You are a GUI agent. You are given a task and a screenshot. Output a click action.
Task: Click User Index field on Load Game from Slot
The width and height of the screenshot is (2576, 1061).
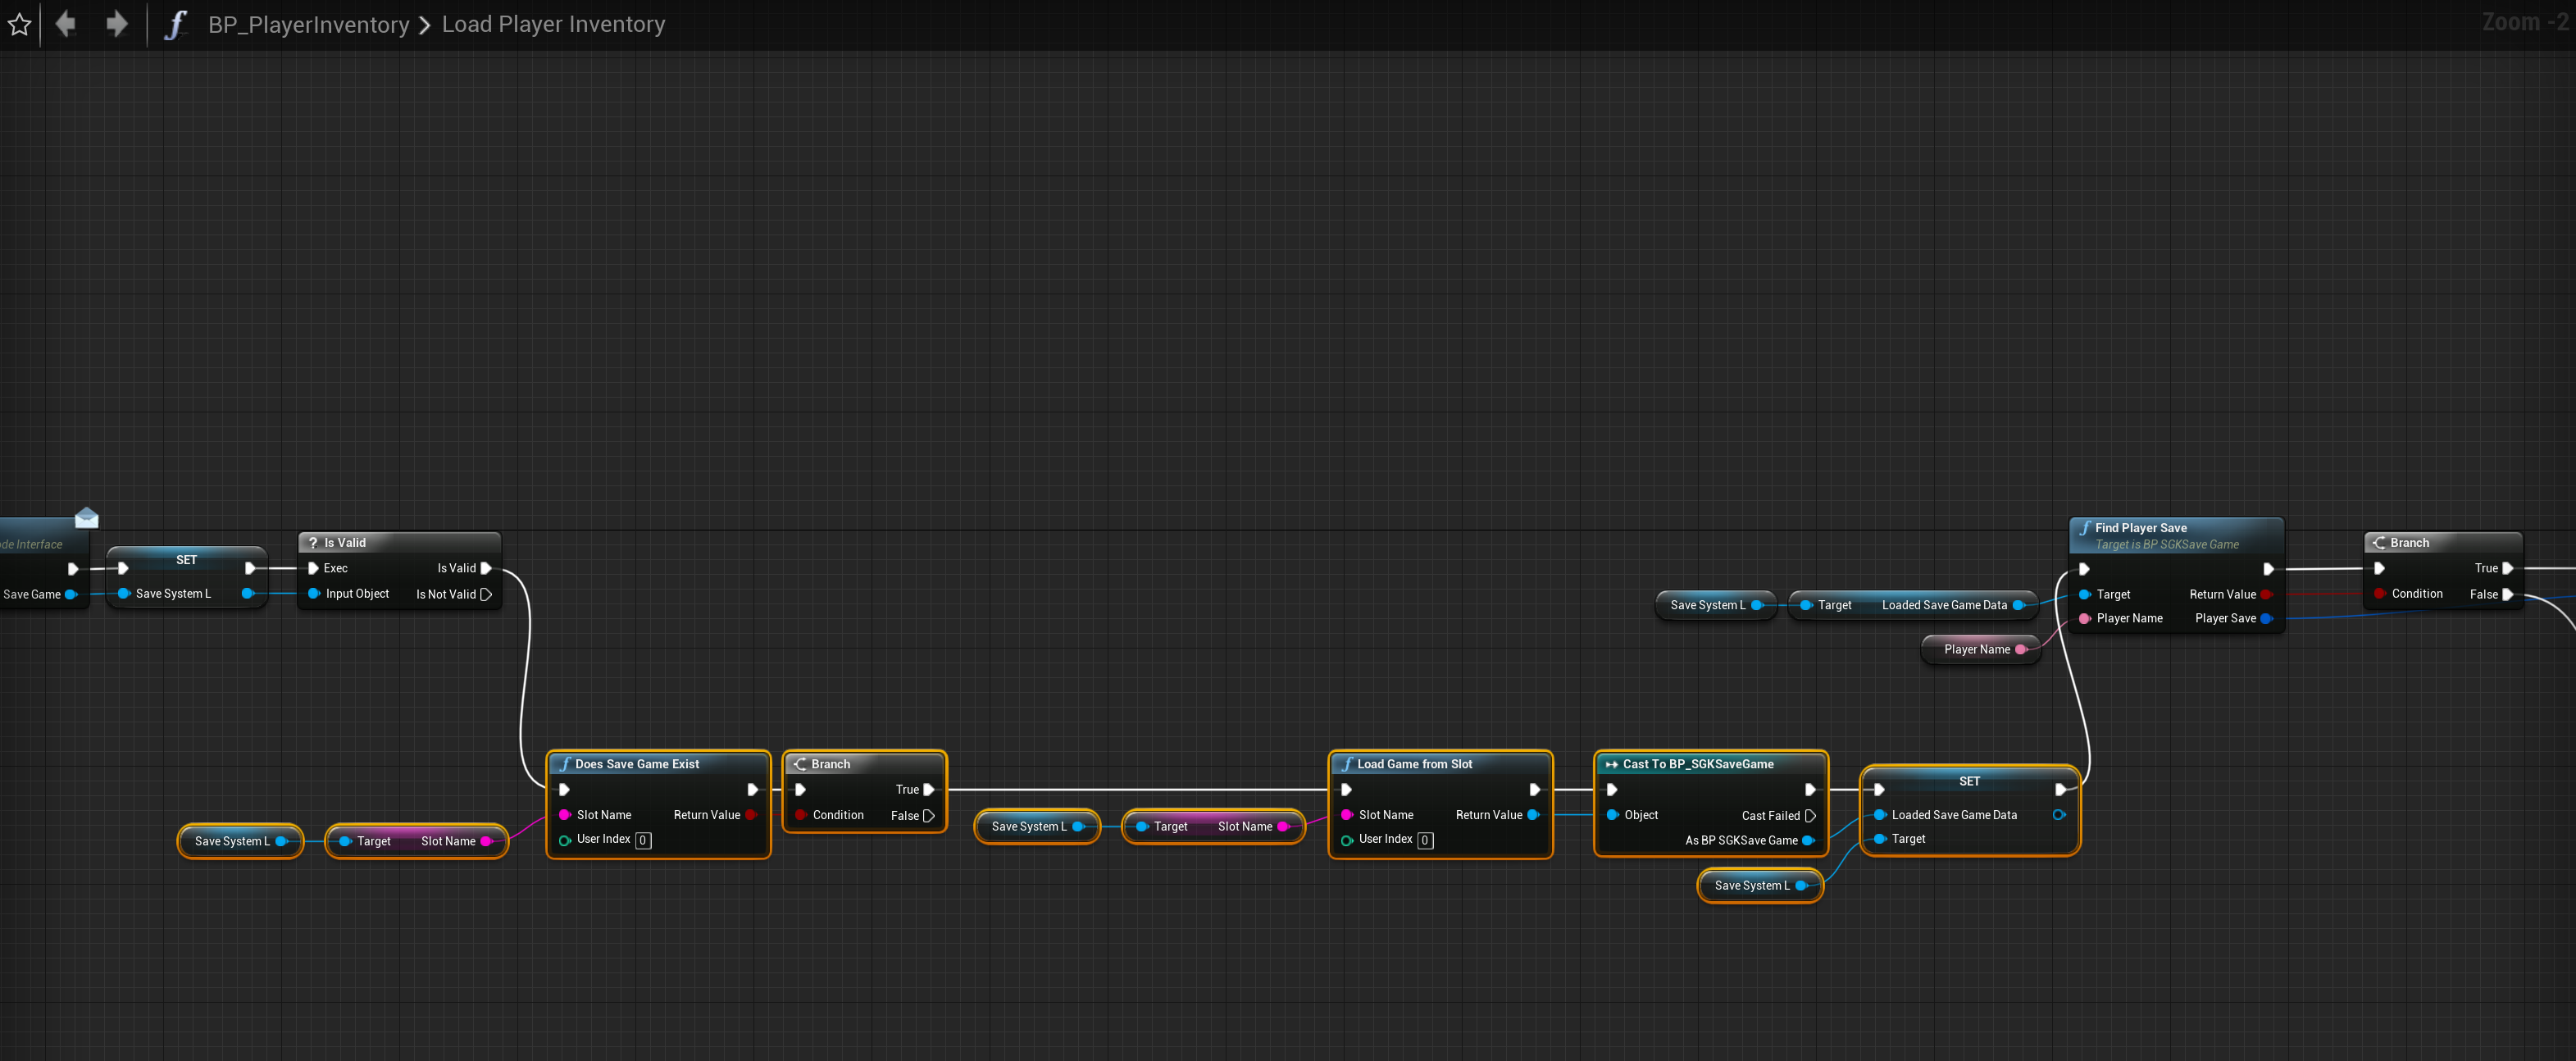tap(1425, 840)
